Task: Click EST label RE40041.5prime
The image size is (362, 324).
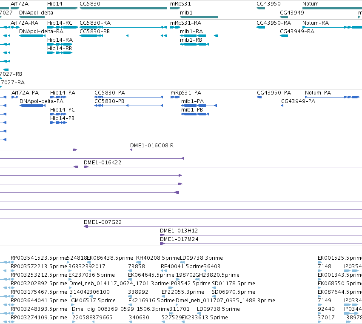Action: [x=182, y=266]
